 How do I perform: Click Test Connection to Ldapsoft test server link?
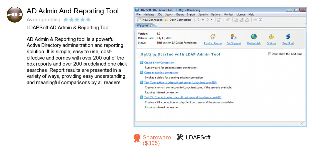pos(180,82)
